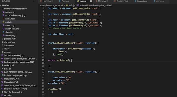The height and width of the screenshot is (97, 177).
Task: Click the 'ws.value = "0";' code line
Action: (x=57, y=83)
